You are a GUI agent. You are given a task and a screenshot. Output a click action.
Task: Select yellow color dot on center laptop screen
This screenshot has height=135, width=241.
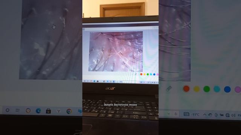click(145, 74)
